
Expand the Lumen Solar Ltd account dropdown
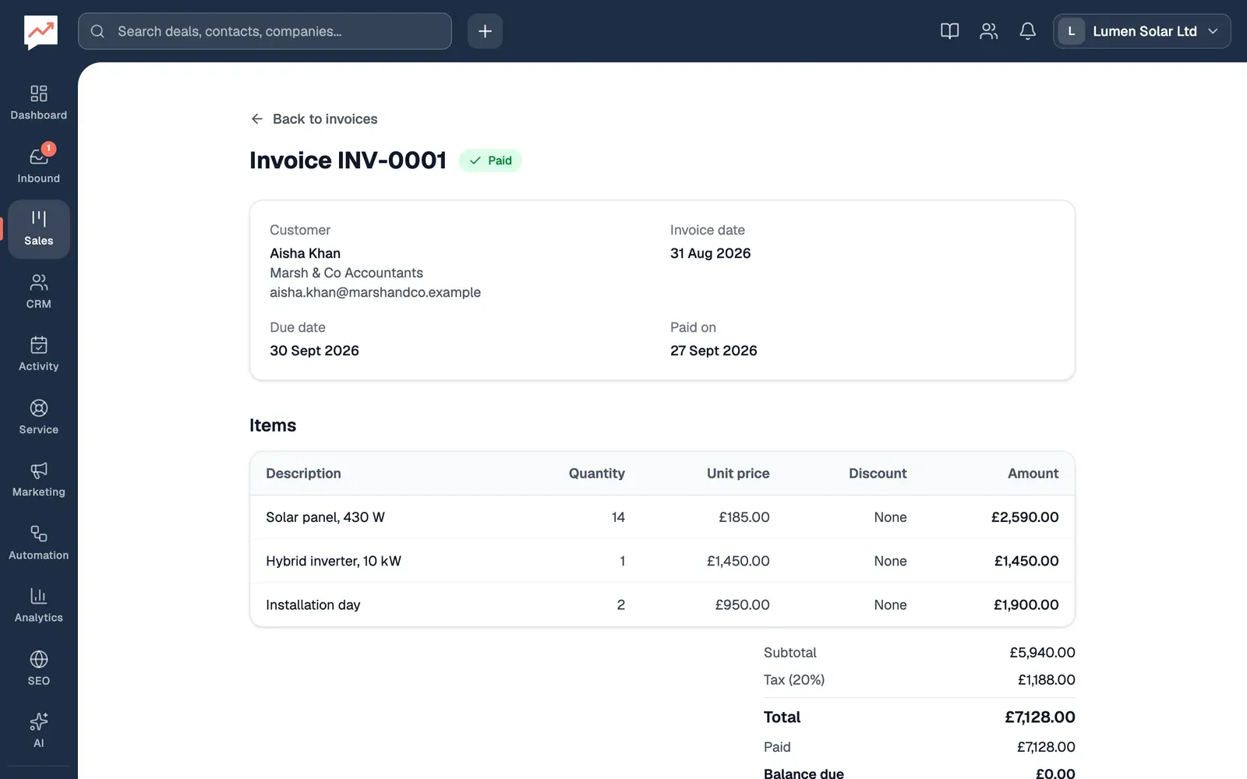(x=1142, y=31)
